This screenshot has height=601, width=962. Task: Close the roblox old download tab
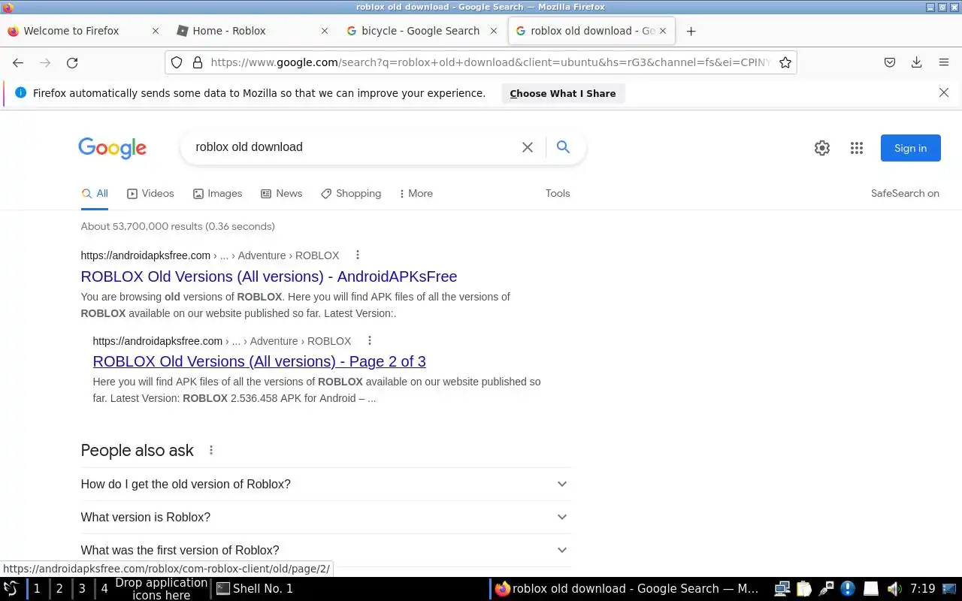663,31
